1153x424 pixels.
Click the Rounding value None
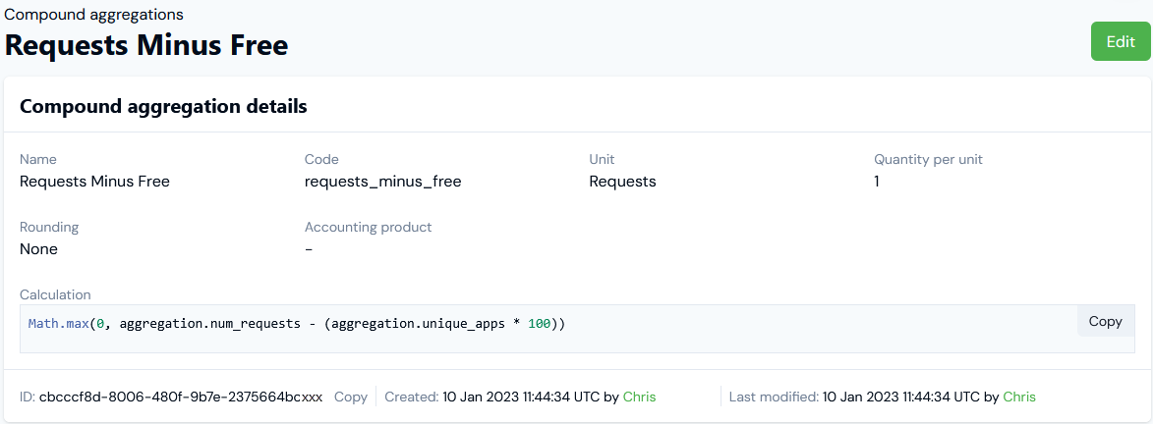(x=38, y=249)
